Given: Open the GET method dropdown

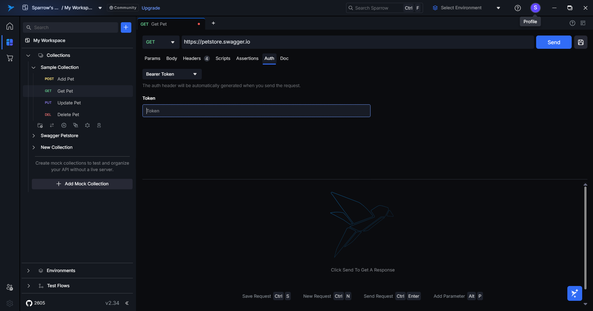Looking at the screenshot, I should click(160, 42).
